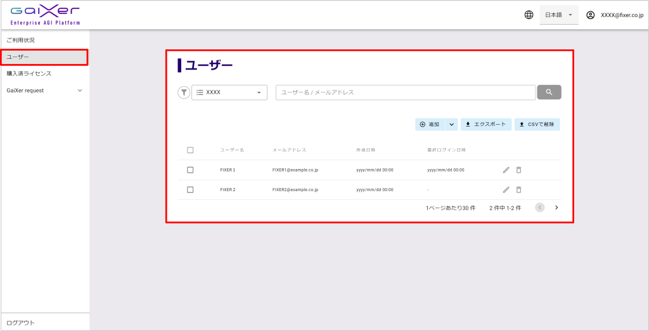
Task: Expand the arrow next to 追加
Action: tap(451, 125)
